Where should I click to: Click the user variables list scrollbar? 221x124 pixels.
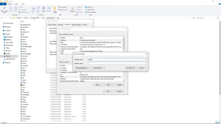(x=124, y=44)
